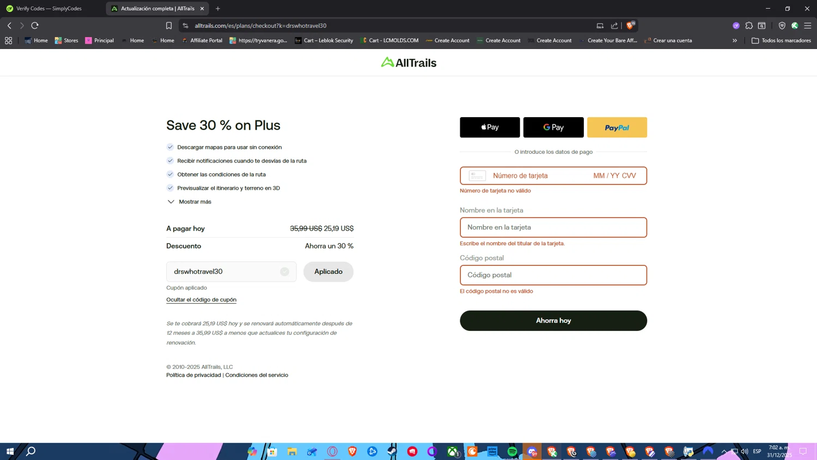Click the install app icon in address bar
Screen dimensions: 817x460
(600, 26)
